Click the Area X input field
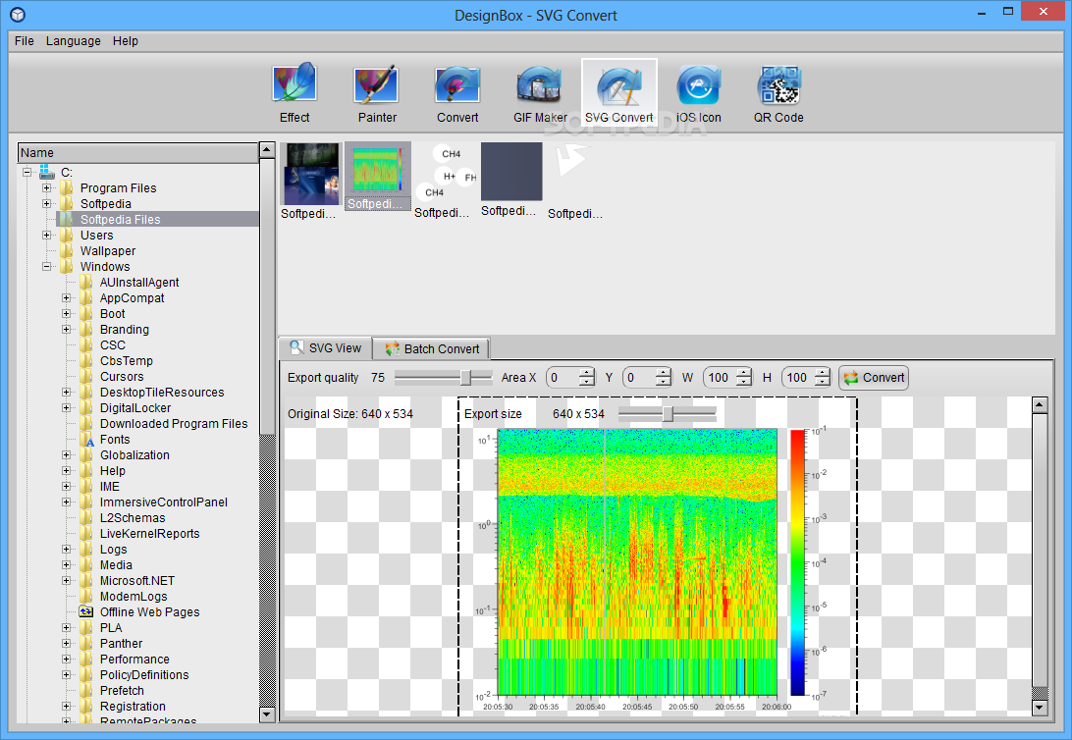 tap(563, 377)
